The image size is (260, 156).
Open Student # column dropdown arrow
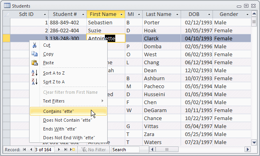(83, 15)
